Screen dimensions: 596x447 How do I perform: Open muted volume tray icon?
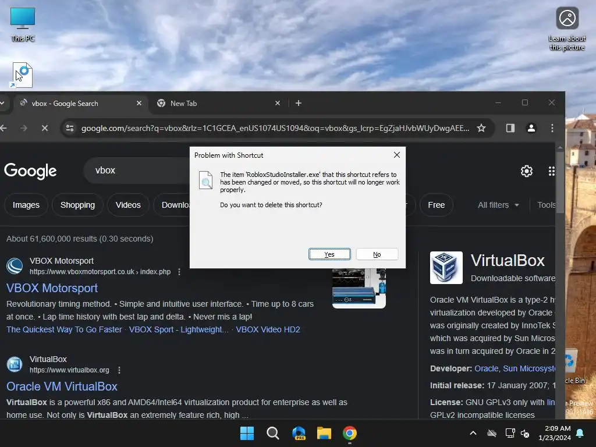(x=525, y=433)
